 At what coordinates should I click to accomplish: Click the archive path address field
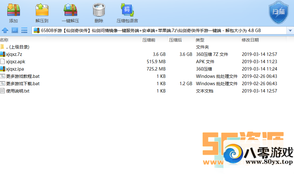159,31
